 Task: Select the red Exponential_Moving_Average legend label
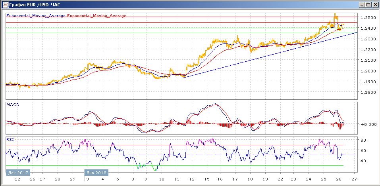coord(97,16)
